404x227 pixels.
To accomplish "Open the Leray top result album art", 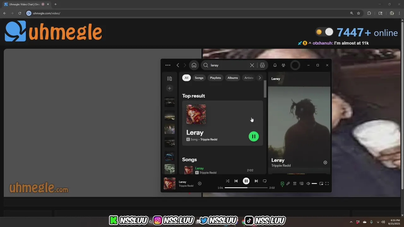I will point(196,114).
